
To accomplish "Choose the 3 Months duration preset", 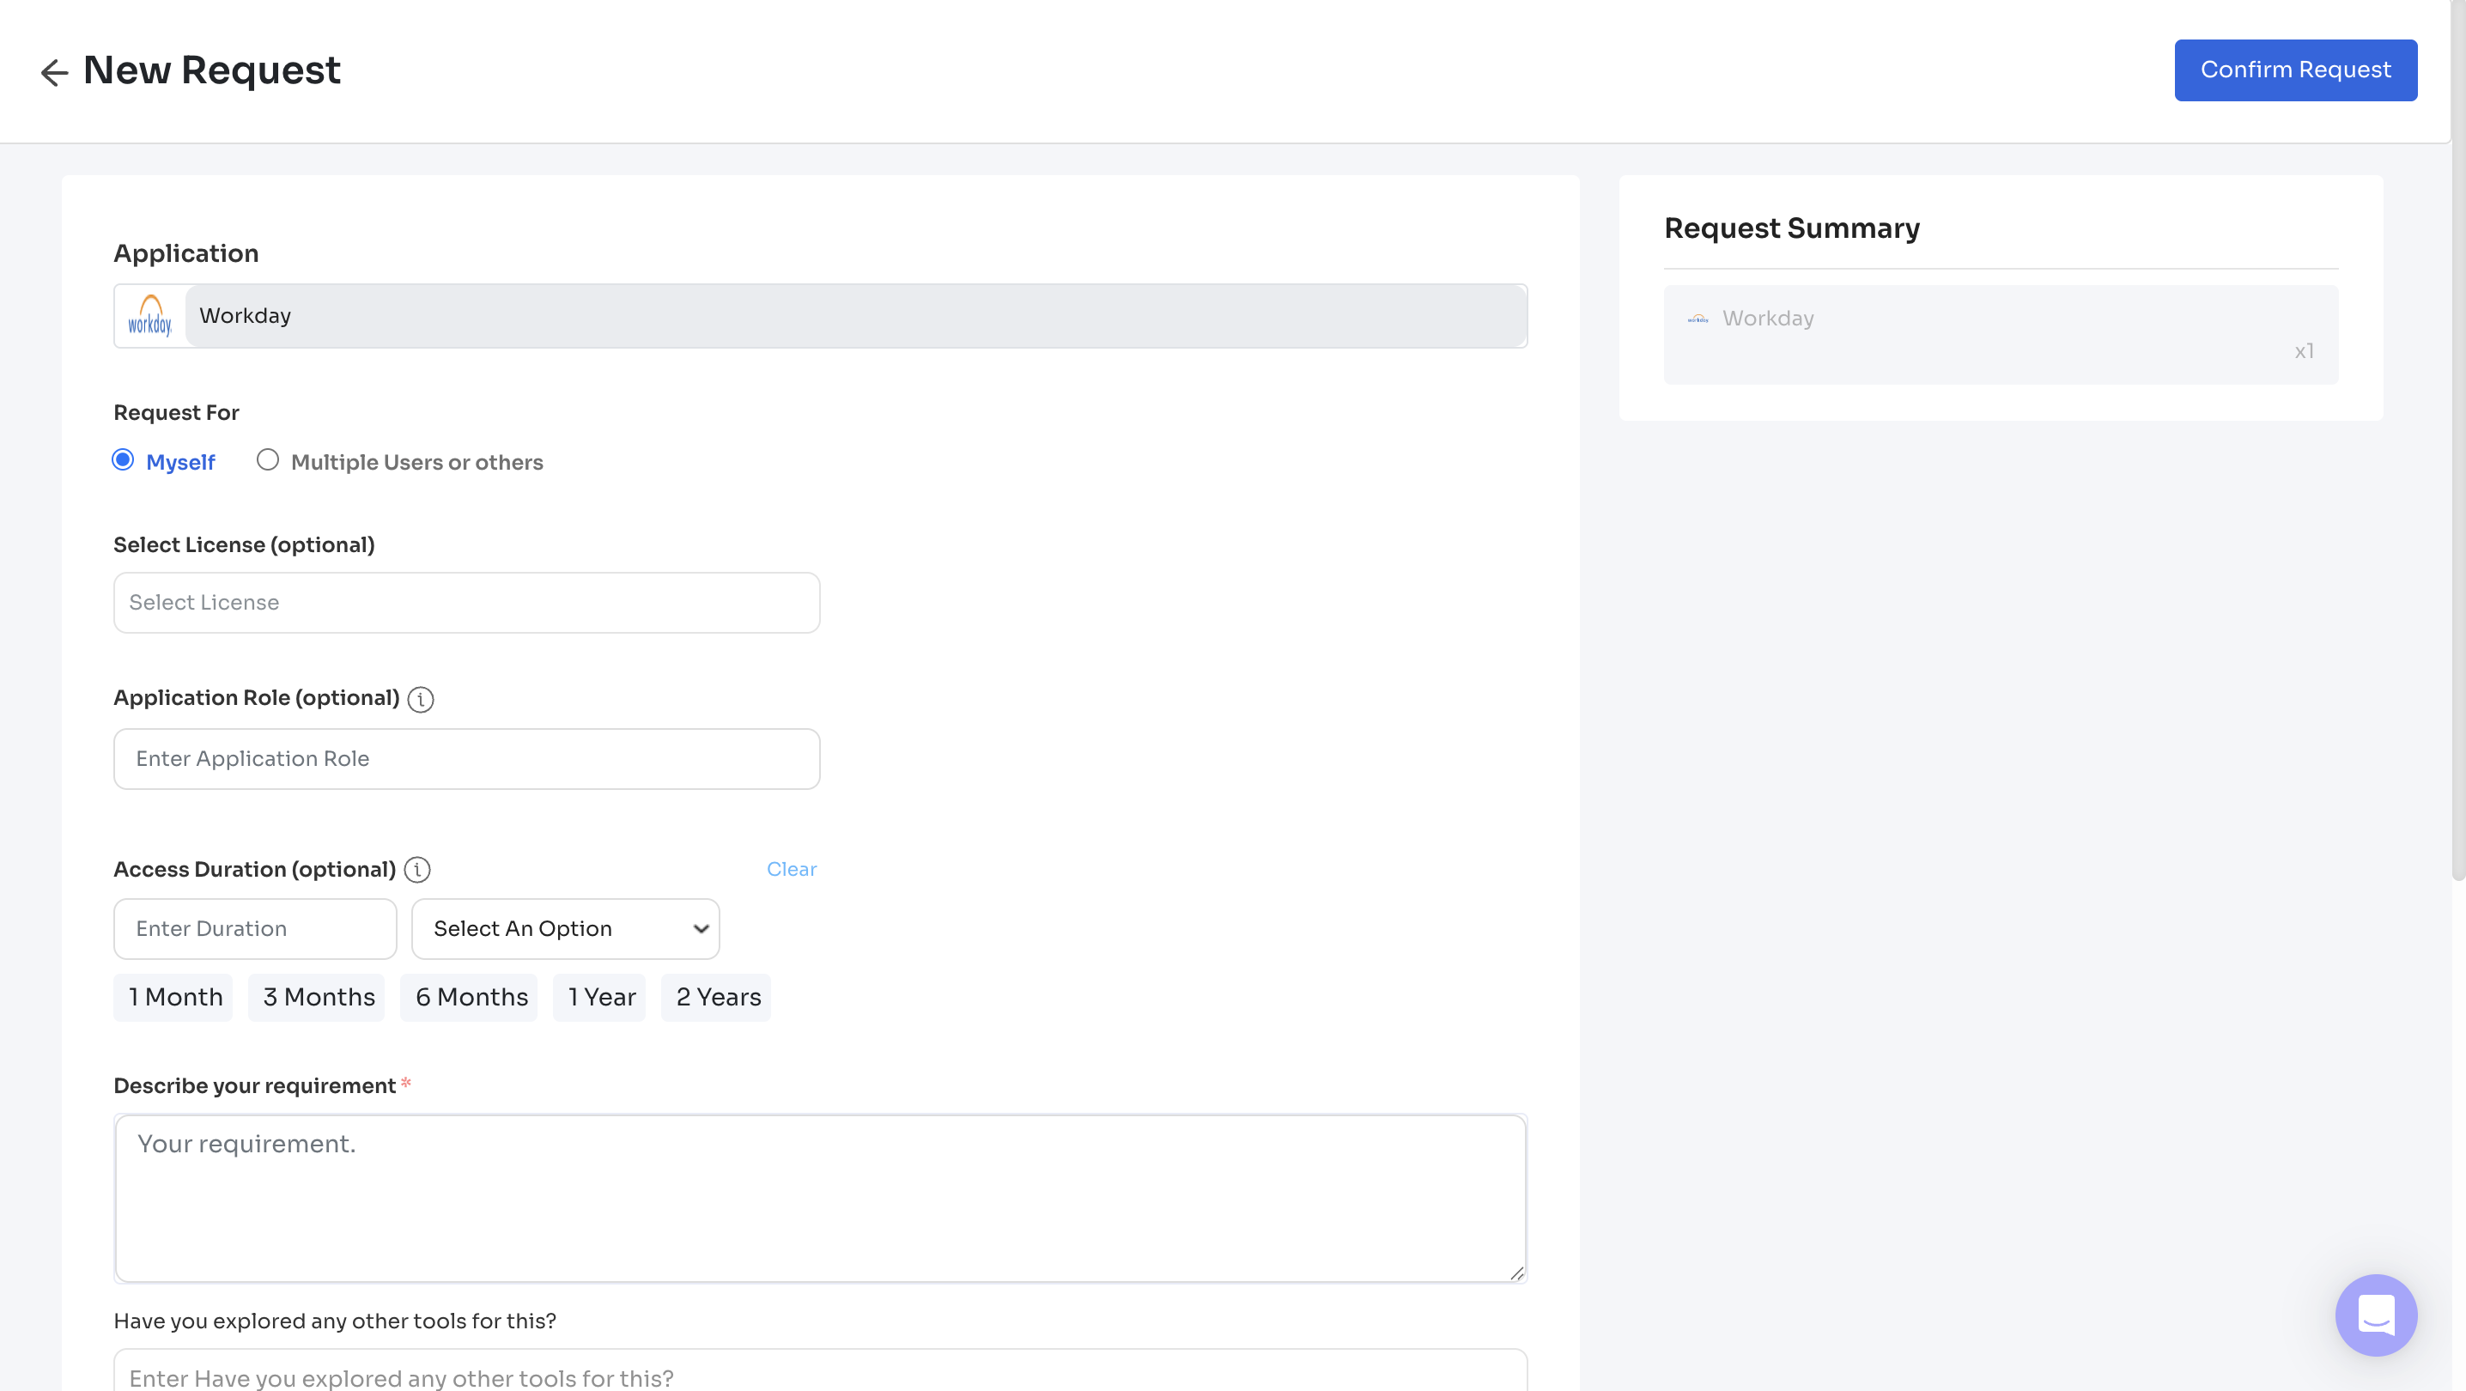I will pyautogui.click(x=317, y=998).
